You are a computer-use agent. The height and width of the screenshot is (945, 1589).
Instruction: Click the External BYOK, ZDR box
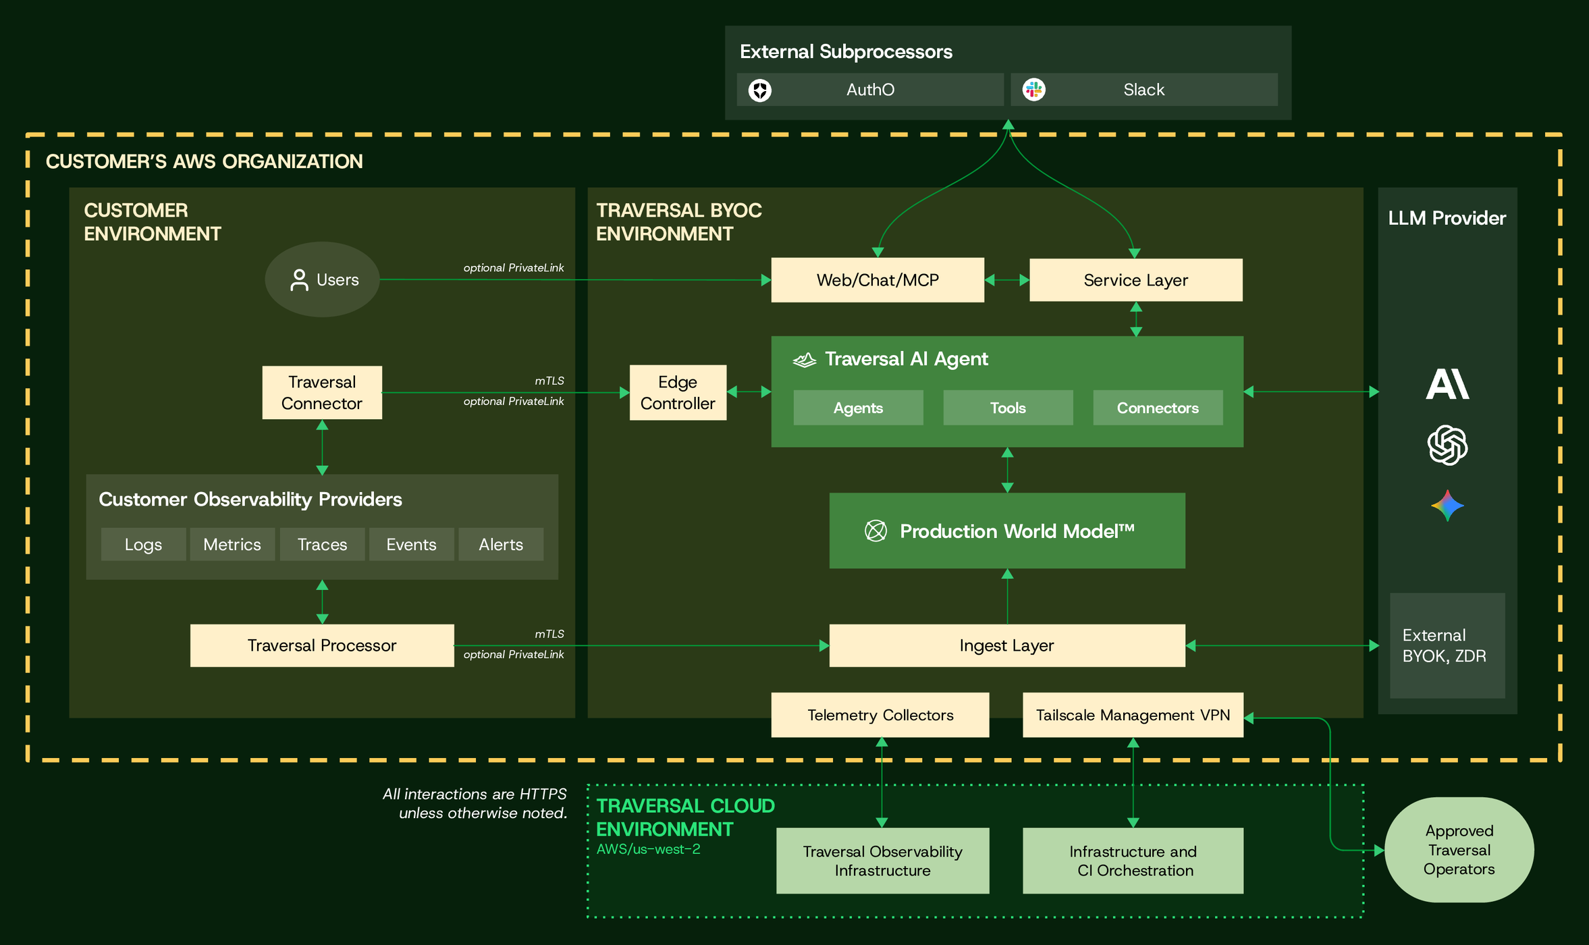pos(1447,645)
